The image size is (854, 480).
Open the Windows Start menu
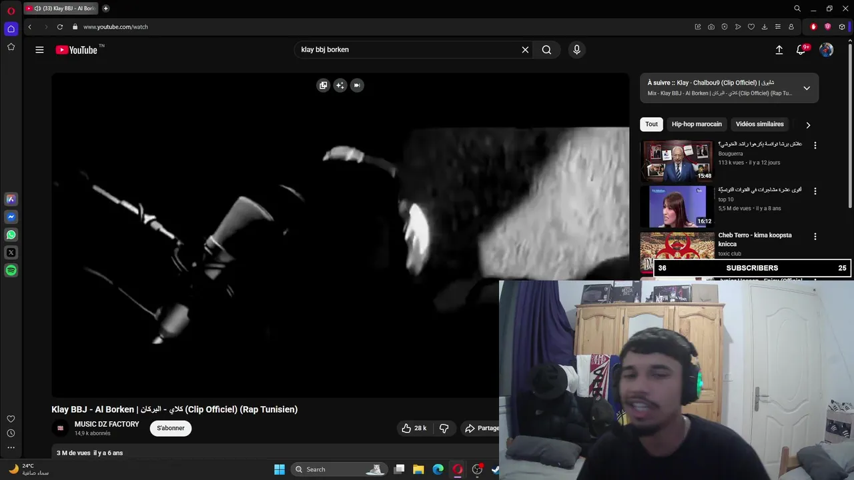[x=280, y=469]
